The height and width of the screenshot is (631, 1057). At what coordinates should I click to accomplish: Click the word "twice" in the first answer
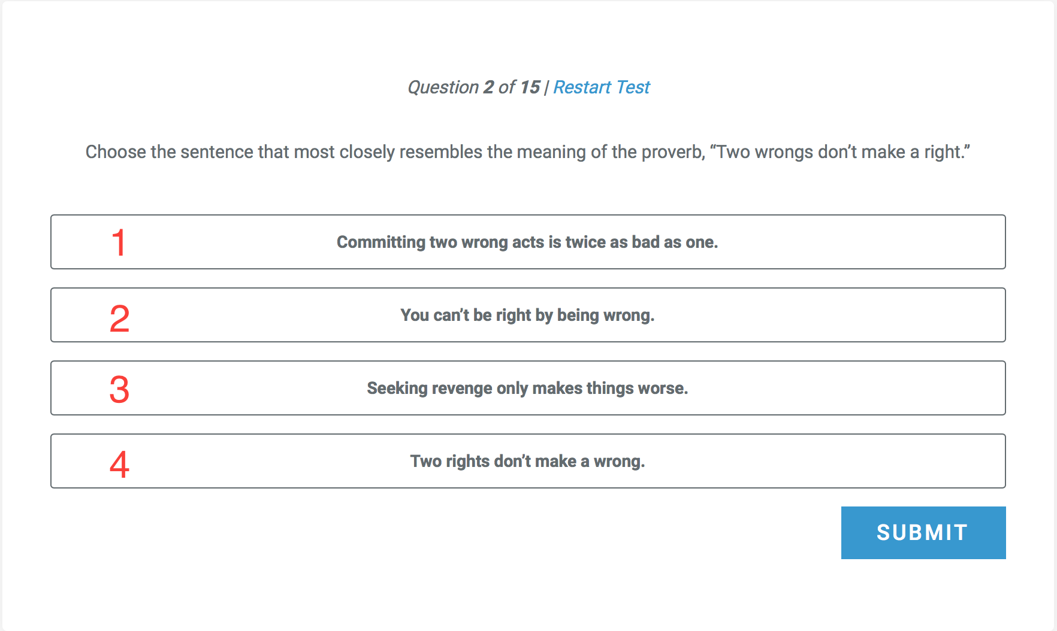pyautogui.click(x=585, y=242)
